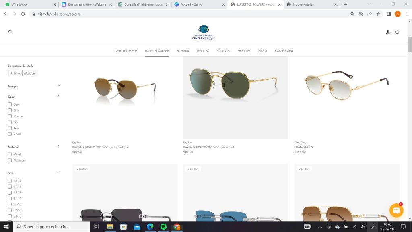Go to LUNETTES DE VUE menu

126,51
